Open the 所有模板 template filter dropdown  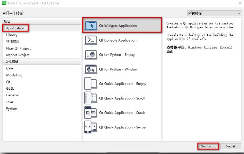point(214,13)
